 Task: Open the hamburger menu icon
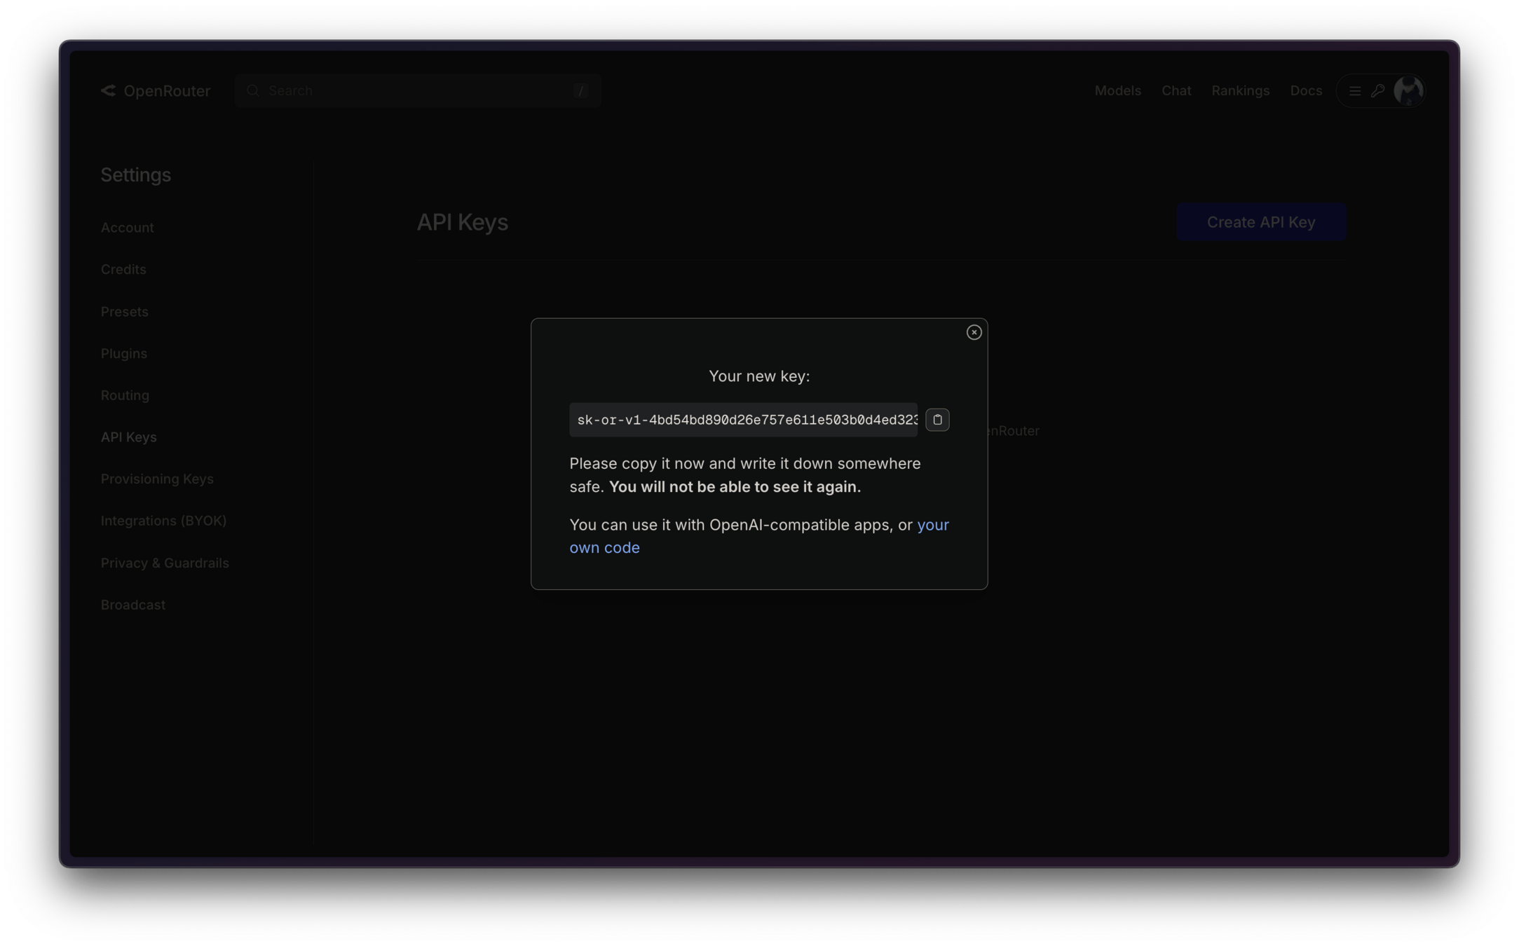[1354, 91]
